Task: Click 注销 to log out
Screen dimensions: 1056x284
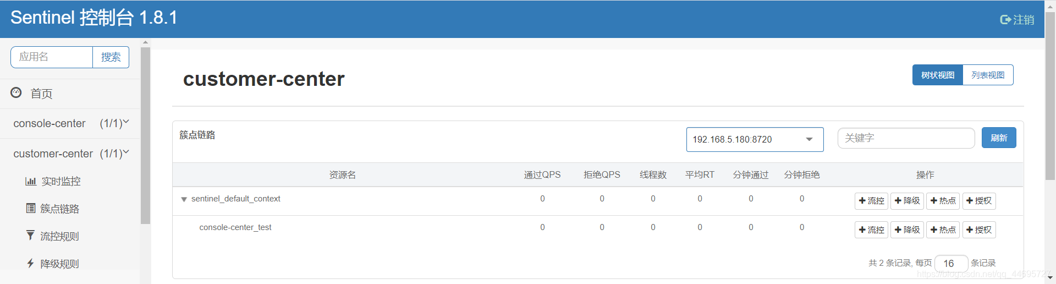Action: 1024,20
